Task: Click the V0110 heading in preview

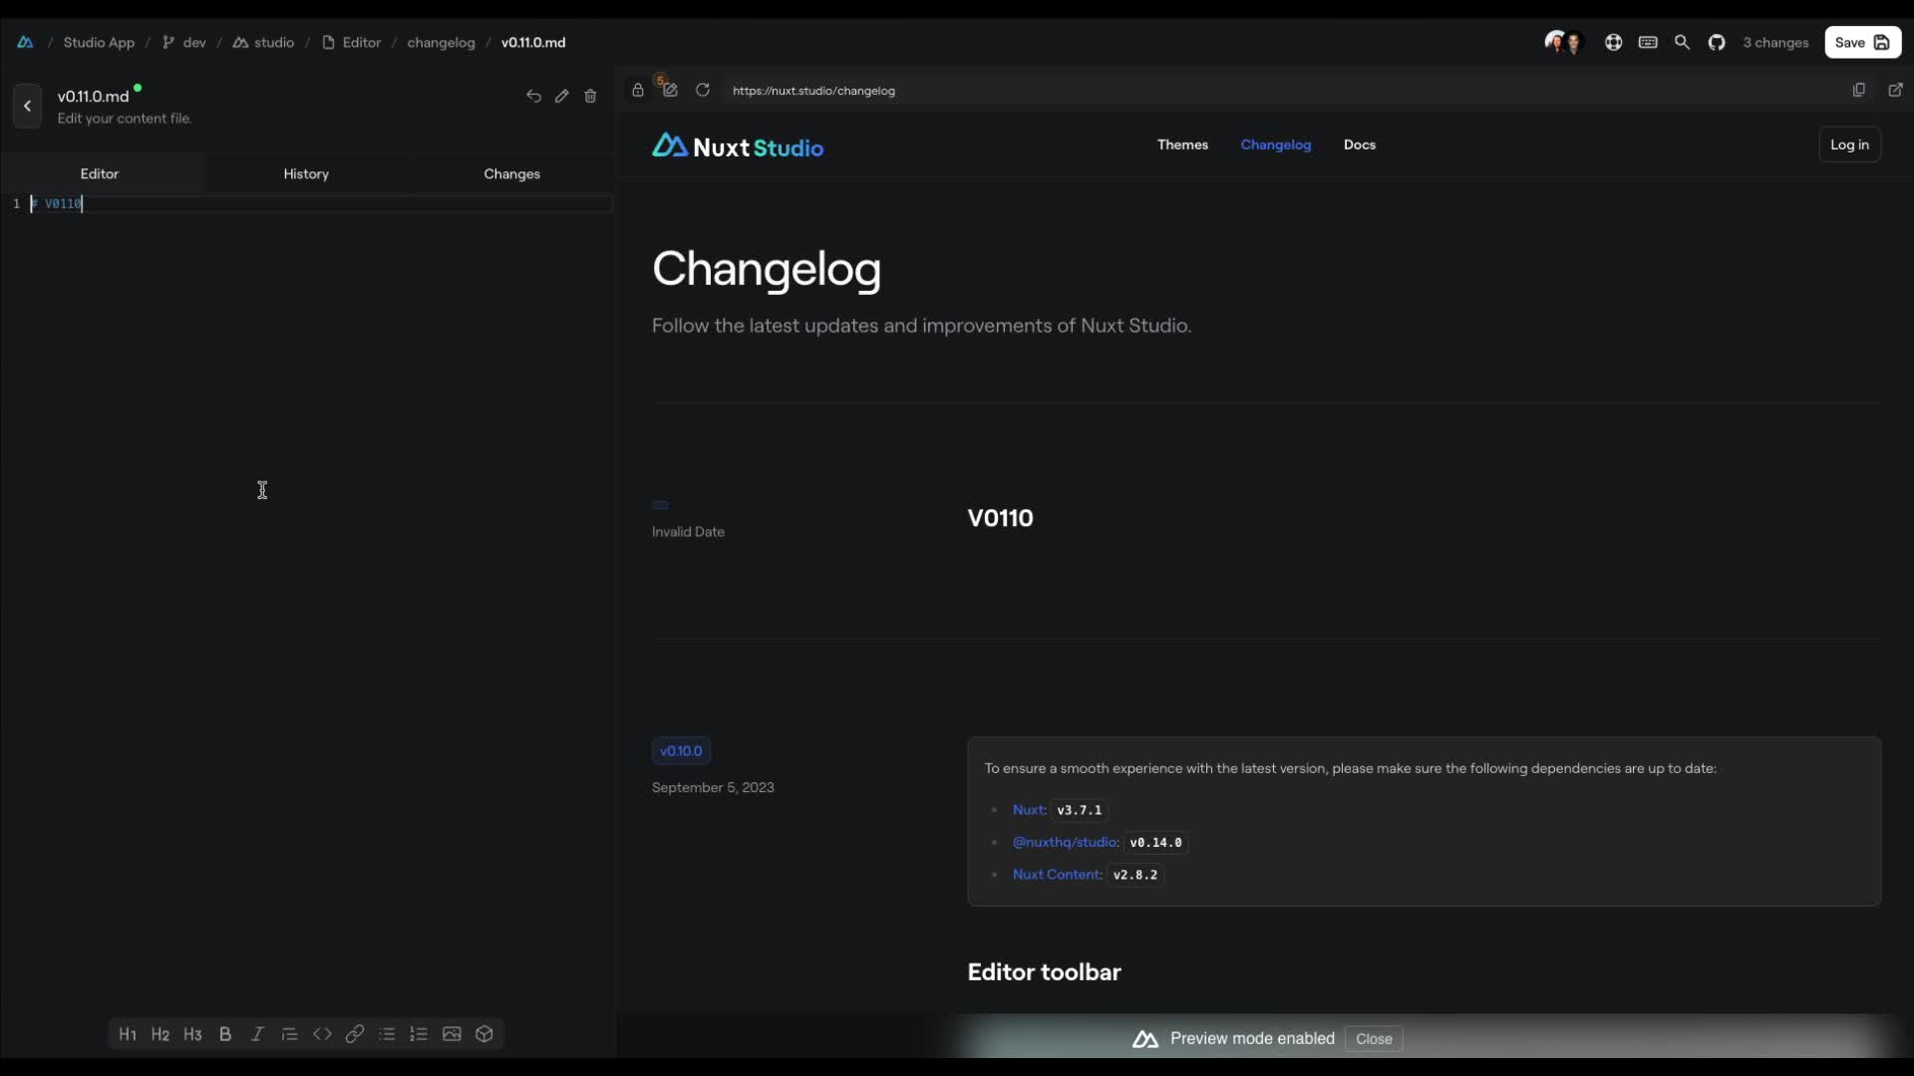Action: tap(1000, 518)
